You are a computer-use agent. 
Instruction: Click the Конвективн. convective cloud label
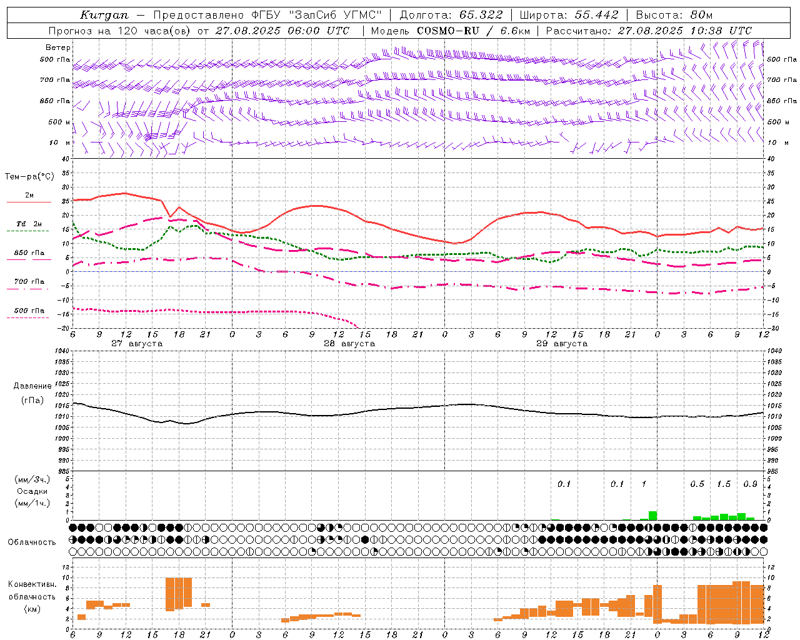[32, 584]
